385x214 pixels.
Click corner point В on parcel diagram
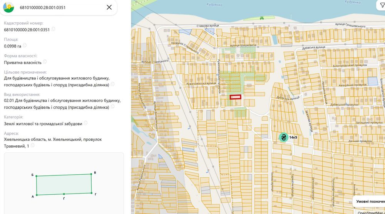tap(91, 174)
